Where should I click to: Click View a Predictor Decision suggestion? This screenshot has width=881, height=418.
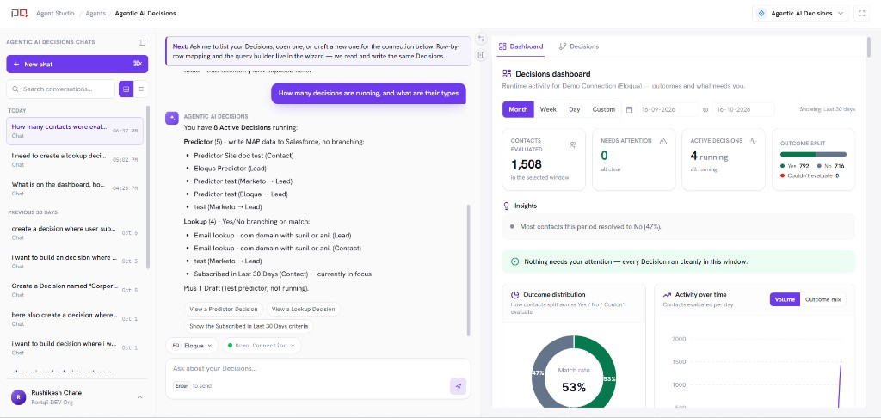223,309
